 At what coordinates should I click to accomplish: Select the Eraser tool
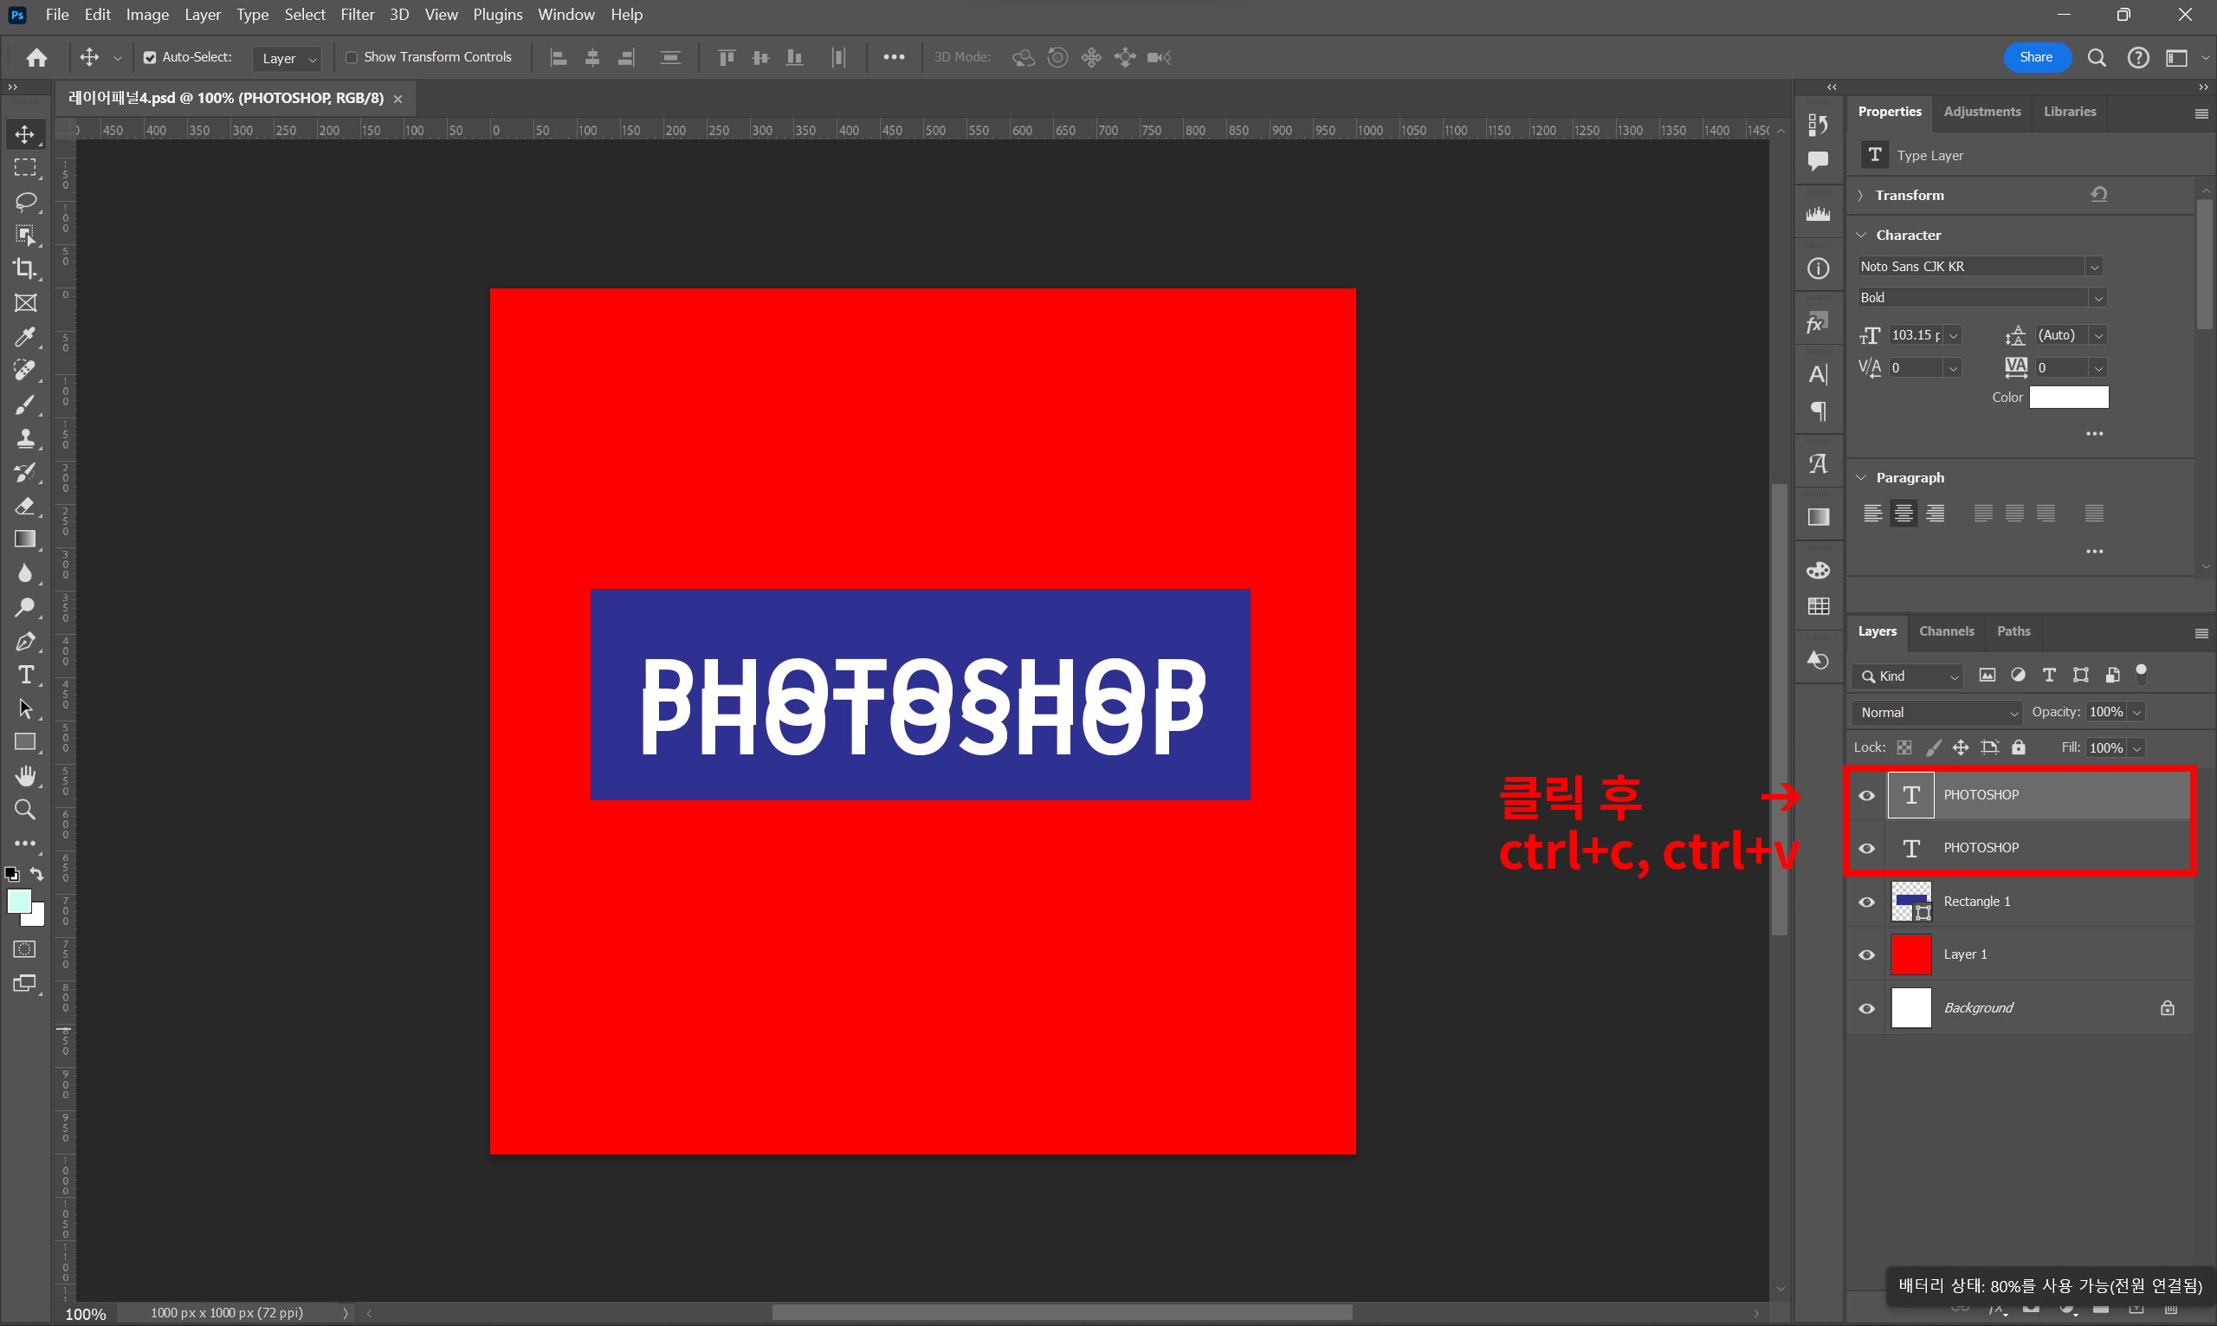click(25, 506)
